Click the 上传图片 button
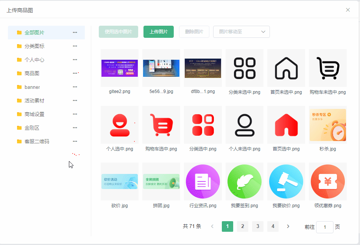This screenshot has width=360, height=245. 159,32
